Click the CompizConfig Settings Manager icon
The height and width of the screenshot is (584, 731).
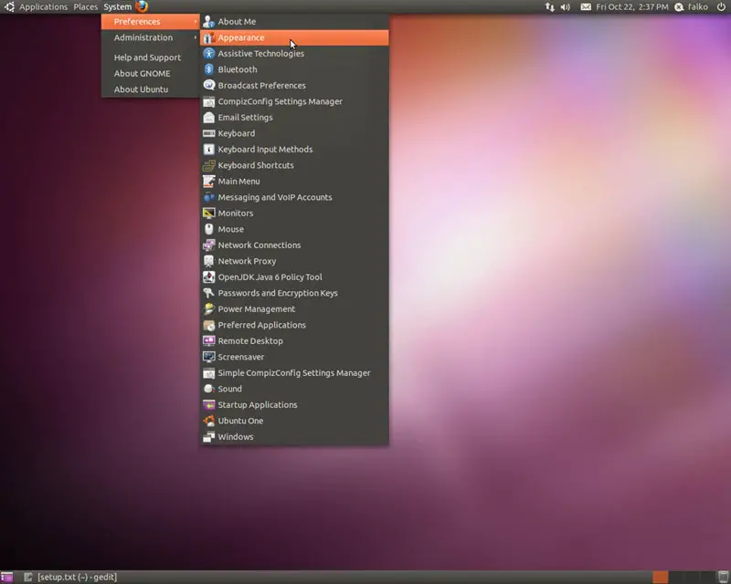209,101
